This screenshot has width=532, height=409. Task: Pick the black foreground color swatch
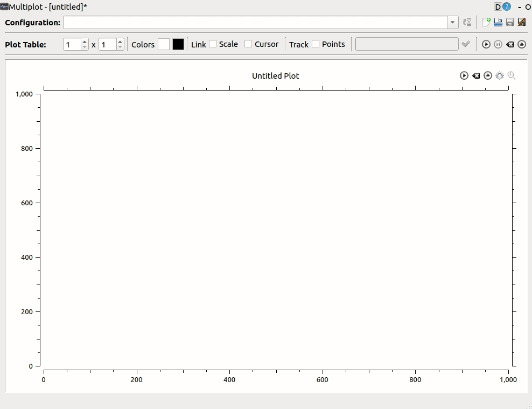178,44
